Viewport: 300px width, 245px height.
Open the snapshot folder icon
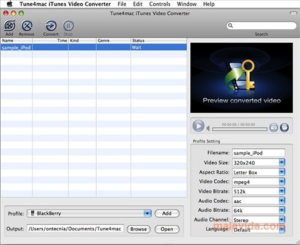[284, 127]
